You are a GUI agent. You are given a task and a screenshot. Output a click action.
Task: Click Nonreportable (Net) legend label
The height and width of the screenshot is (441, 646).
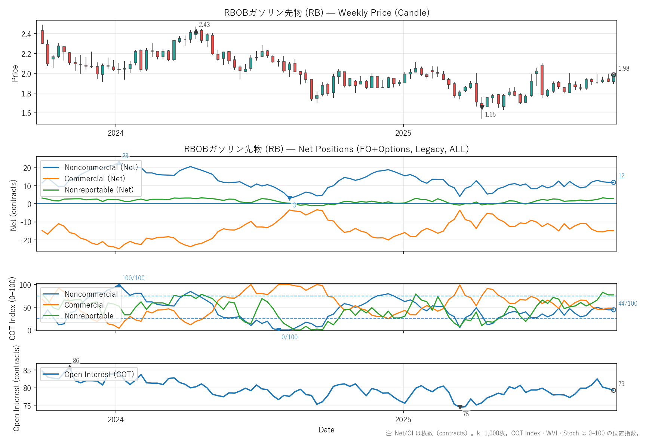coord(99,190)
